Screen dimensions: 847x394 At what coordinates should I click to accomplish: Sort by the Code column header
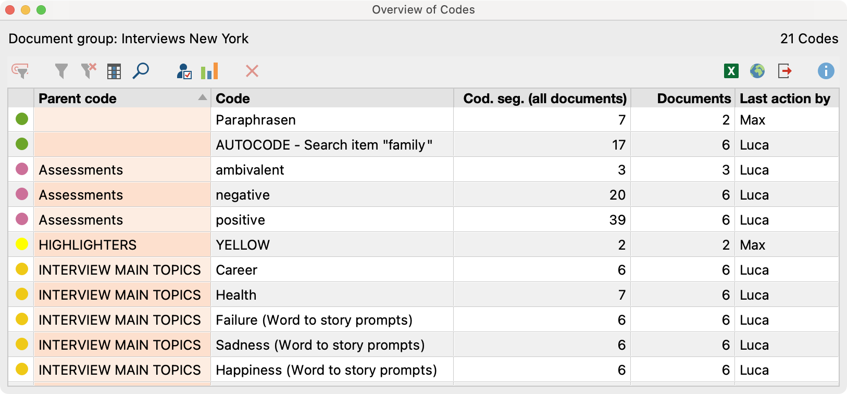[233, 98]
